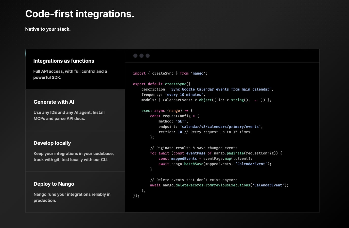Click the "Native to your stack." subtitle
The width and height of the screenshot is (349, 228).
pyautogui.click(x=48, y=29)
